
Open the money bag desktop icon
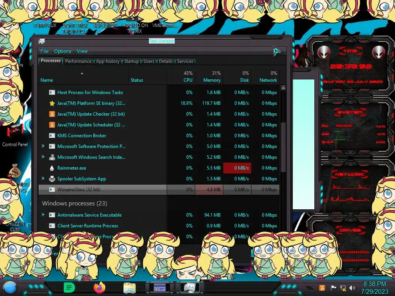coord(15,170)
